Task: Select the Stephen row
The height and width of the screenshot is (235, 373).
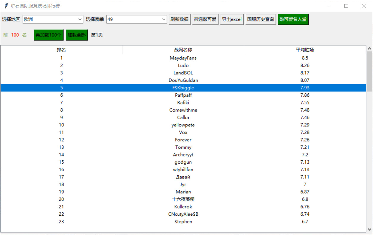Action: [183, 222]
